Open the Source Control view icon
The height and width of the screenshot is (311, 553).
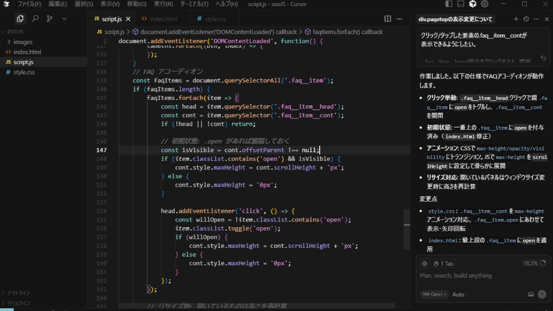(x=50, y=19)
